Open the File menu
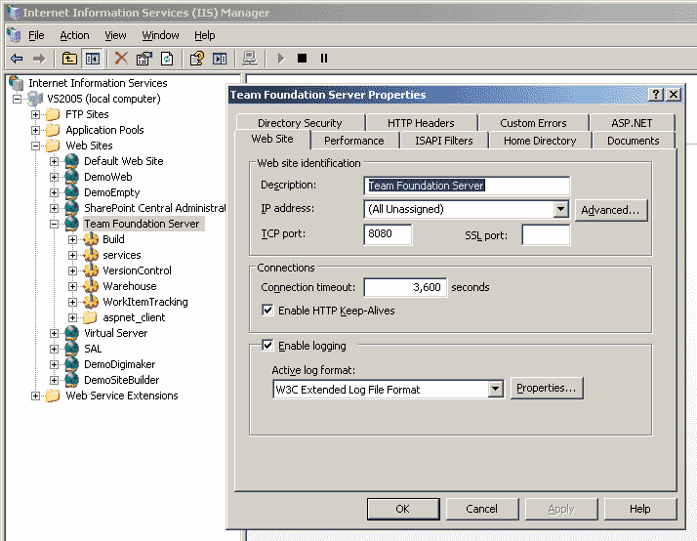 coord(36,35)
